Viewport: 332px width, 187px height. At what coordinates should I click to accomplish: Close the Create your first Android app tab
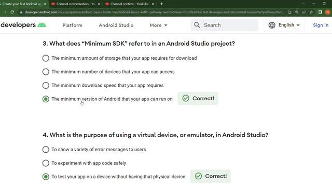click(45, 4)
